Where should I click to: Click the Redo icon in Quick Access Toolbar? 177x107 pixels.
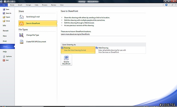(x=12, y=1)
